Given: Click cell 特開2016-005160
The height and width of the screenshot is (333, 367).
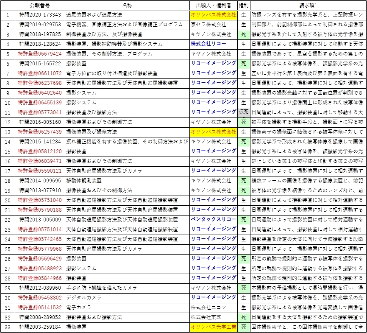Looking at the screenshot, I should [40, 122].
